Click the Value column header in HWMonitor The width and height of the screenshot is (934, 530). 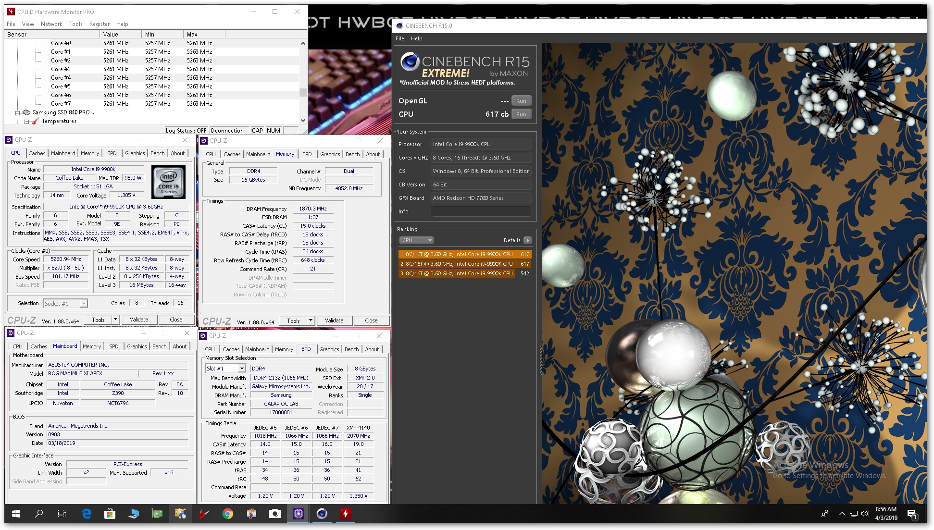click(x=121, y=35)
